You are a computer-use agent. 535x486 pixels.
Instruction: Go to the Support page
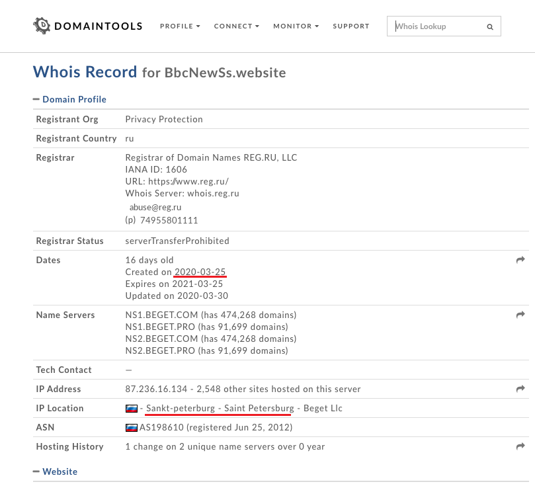[351, 26]
